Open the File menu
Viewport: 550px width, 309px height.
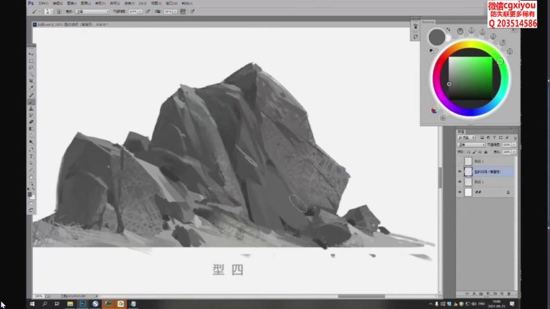click(x=41, y=3)
